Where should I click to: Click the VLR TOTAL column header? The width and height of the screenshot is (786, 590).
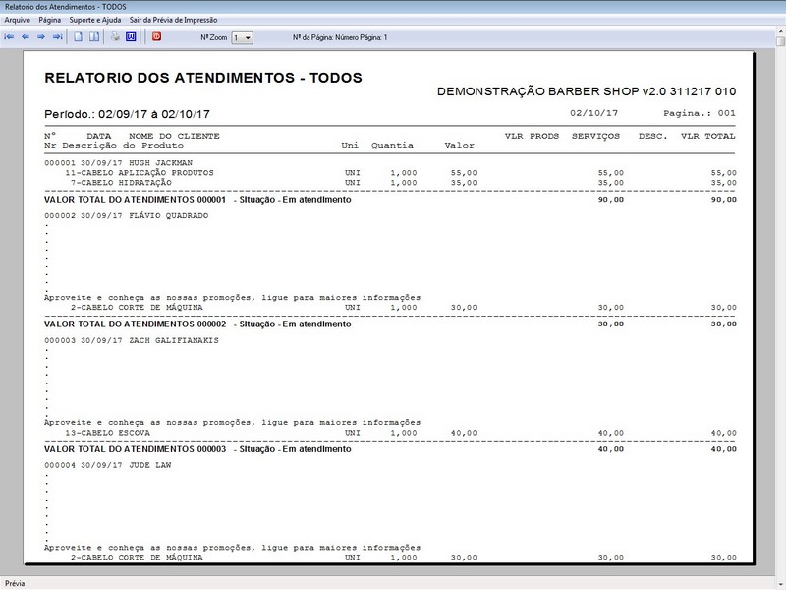coord(707,136)
